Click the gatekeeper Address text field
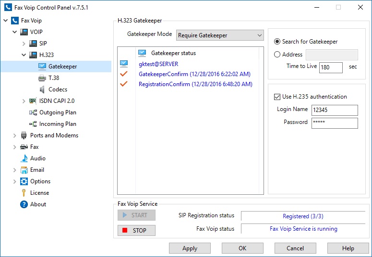This screenshot has width=372, height=257. click(332, 55)
